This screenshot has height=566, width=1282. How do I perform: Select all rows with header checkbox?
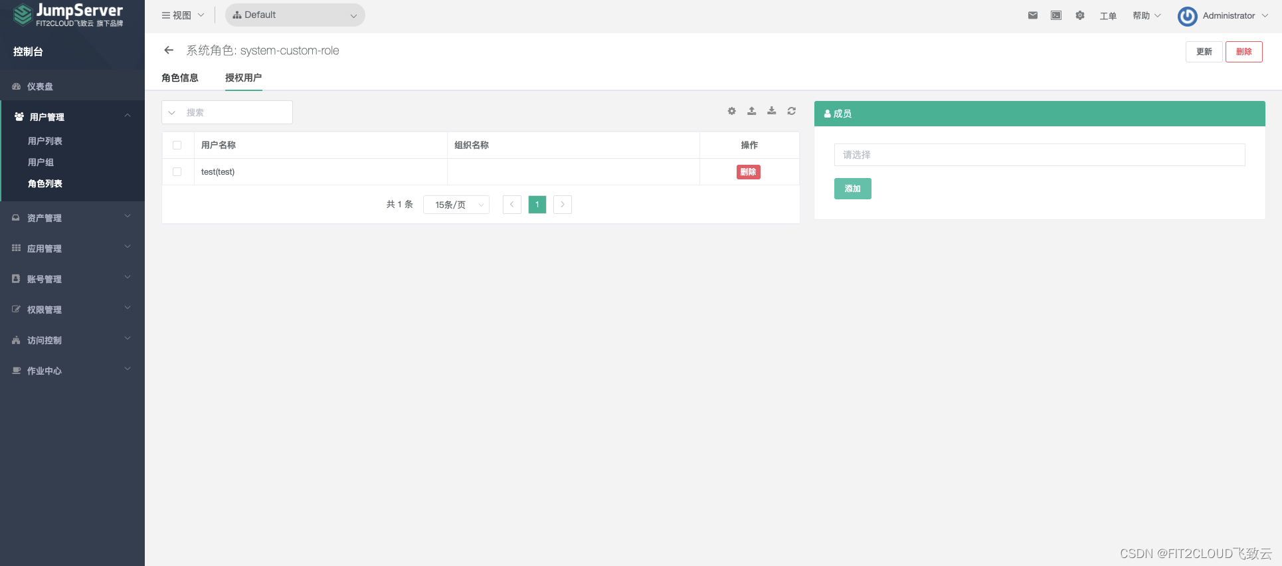point(177,145)
